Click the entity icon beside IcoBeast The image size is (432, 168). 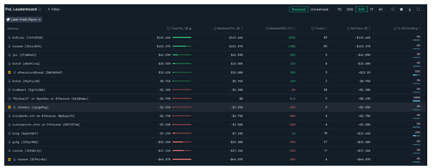(9, 90)
